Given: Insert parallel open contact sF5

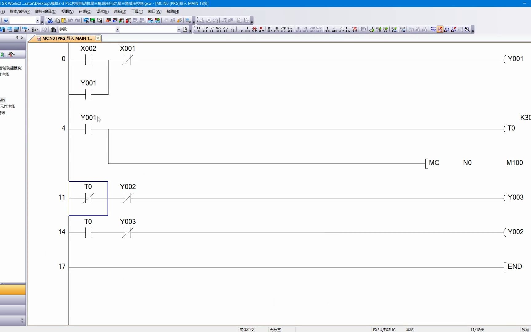Looking at the screenshot, I should click(x=205, y=29).
